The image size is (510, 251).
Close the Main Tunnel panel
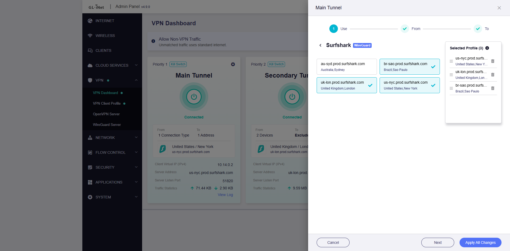coord(499,8)
